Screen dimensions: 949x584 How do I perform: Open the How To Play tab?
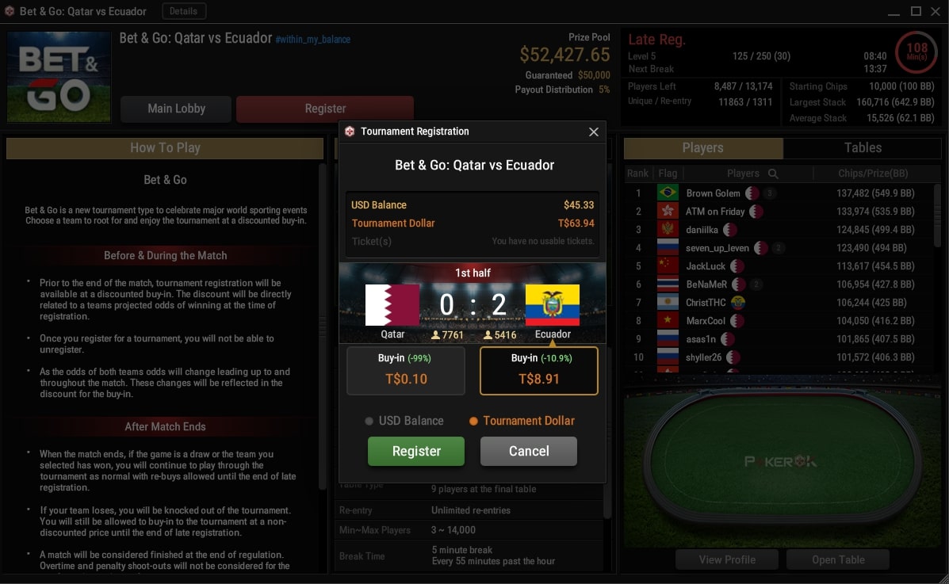point(165,148)
